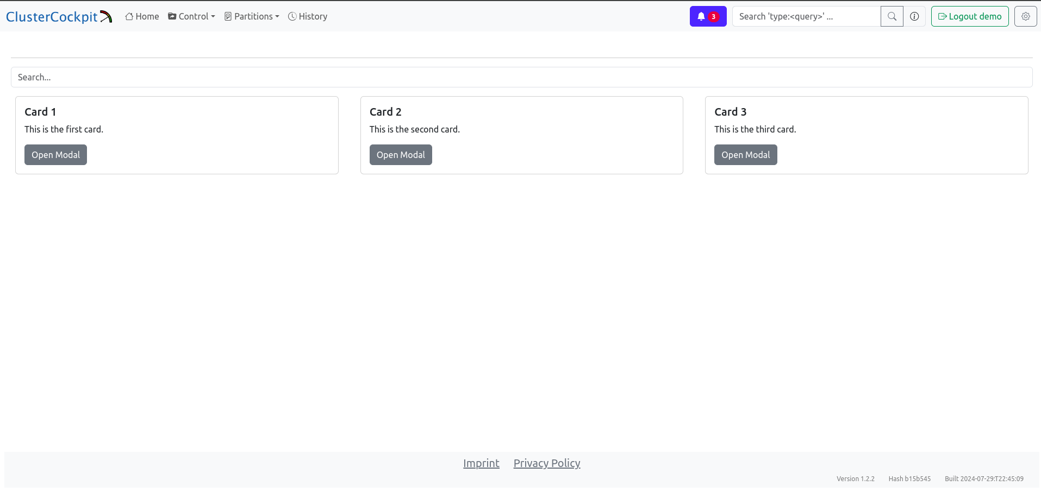Viewport: 1041px width, 492px height.
Task: Open the modal for Card 1
Action: click(55, 155)
